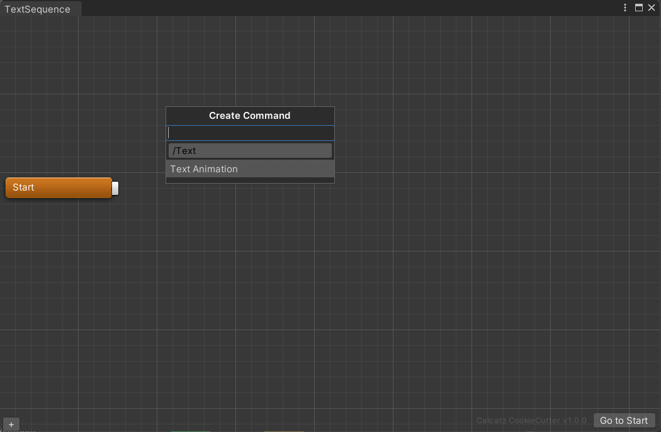Click the Calcatz CookieCutter version label
This screenshot has height=432, width=661.
pos(532,420)
